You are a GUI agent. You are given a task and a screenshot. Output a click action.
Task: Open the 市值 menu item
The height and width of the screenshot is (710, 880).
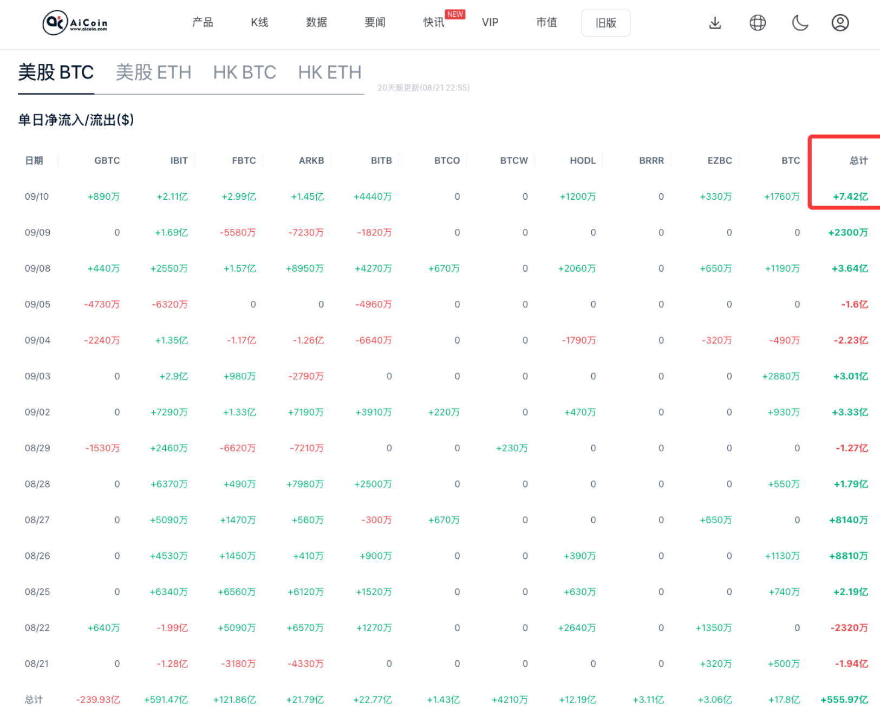tap(546, 22)
